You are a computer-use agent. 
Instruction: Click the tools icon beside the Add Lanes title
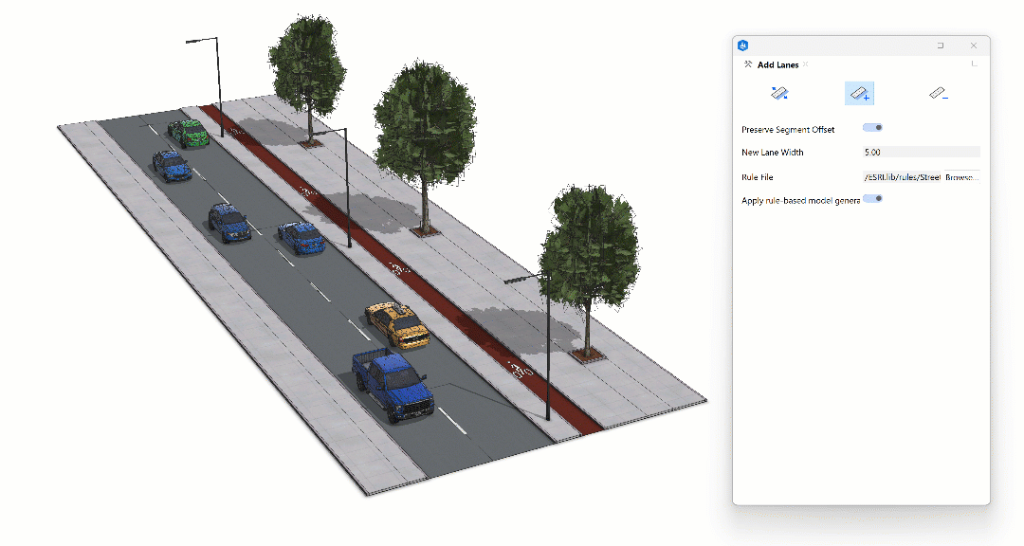pyautogui.click(x=747, y=64)
